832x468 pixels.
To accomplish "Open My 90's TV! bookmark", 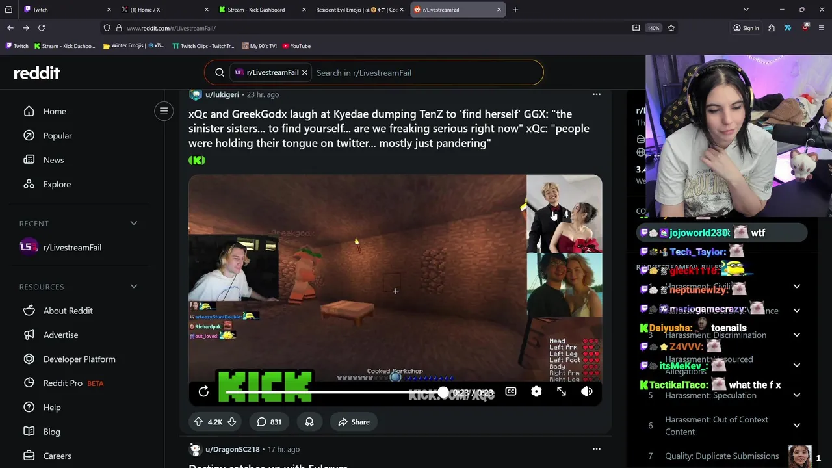I will tap(259, 46).
